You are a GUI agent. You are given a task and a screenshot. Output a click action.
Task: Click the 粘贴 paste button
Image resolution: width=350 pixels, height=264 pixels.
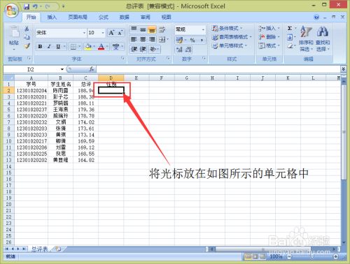(x=14, y=38)
